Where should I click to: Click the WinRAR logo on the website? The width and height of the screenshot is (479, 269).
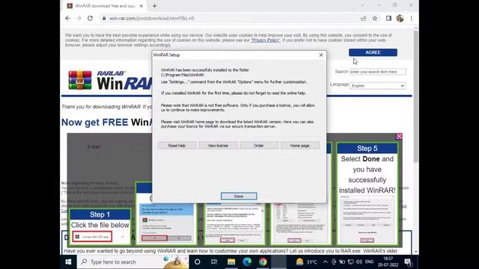click(111, 80)
